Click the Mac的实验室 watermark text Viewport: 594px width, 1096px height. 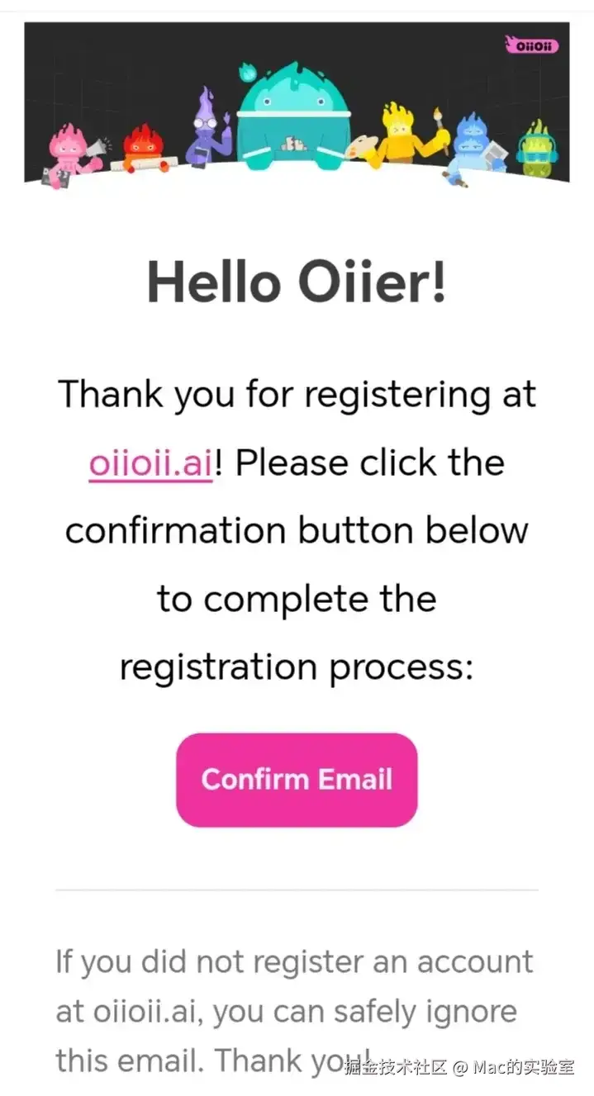(x=524, y=1066)
